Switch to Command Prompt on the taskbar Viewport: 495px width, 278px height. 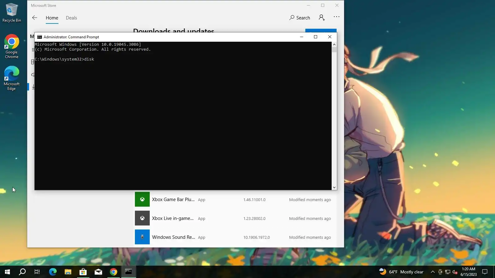[x=129, y=272]
